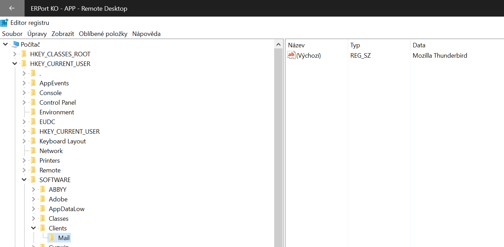Click the Data column header
Screen dimensions: 504x247
(x=419, y=45)
